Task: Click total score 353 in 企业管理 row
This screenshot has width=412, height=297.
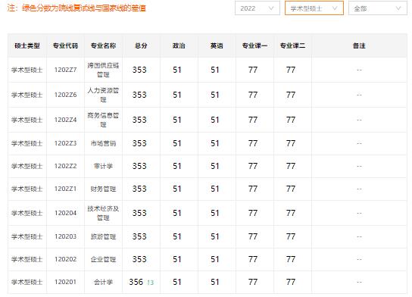Action: [x=139, y=259]
